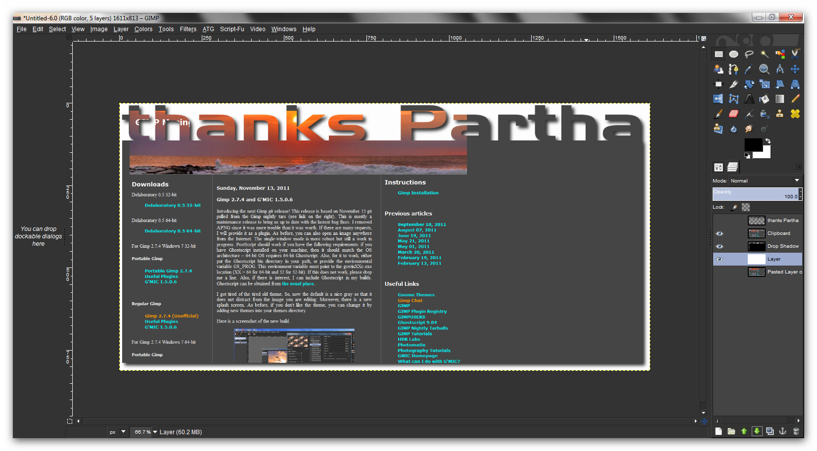Choose the Scissors Select tool
The width and height of the screenshot is (817, 451).
click(x=795, y=54)
